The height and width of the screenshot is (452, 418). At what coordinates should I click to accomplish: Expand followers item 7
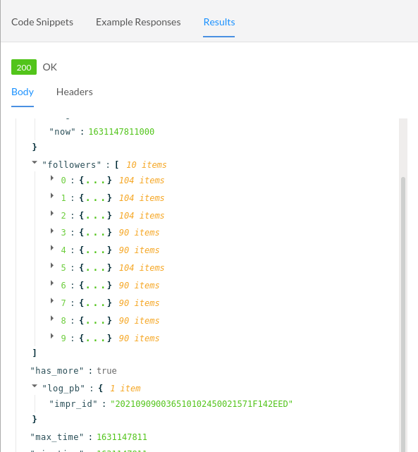(x=52, y=300)
